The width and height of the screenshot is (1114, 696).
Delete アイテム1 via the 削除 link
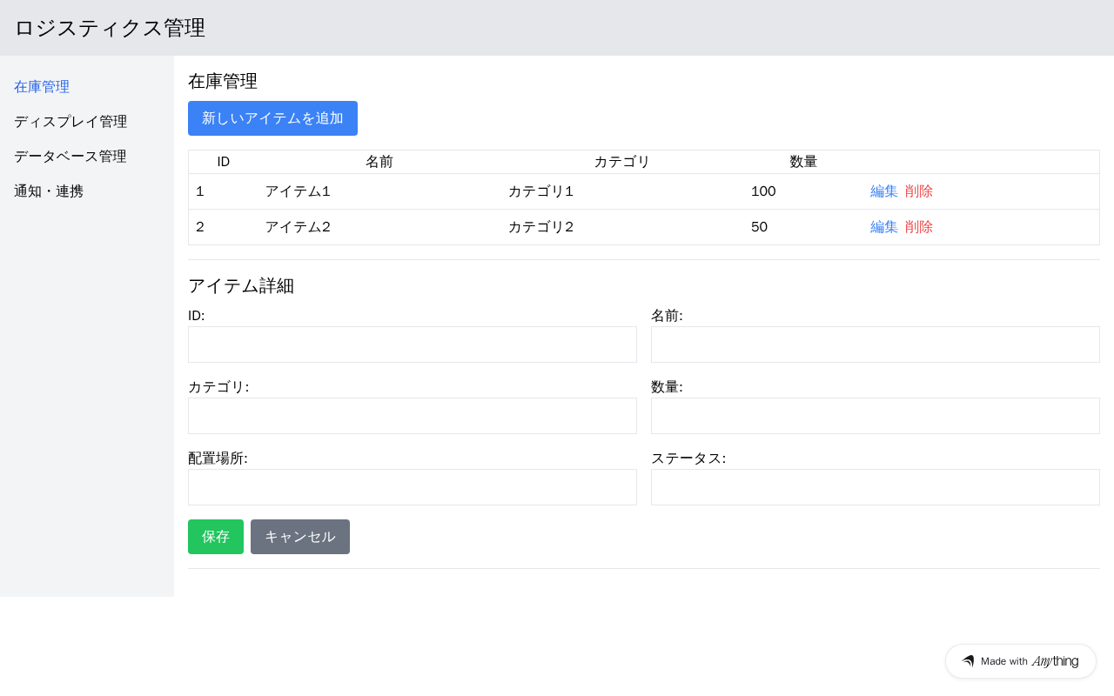click(919, 191)
